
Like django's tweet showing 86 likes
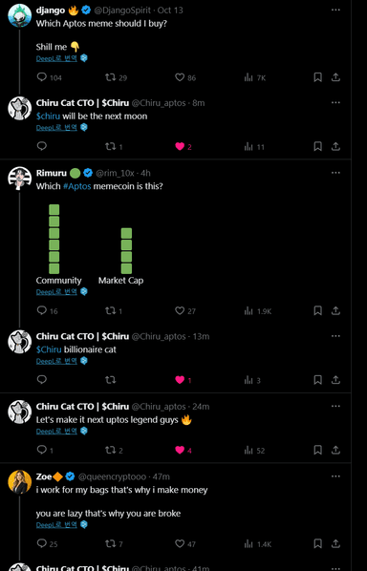(180, 77)
